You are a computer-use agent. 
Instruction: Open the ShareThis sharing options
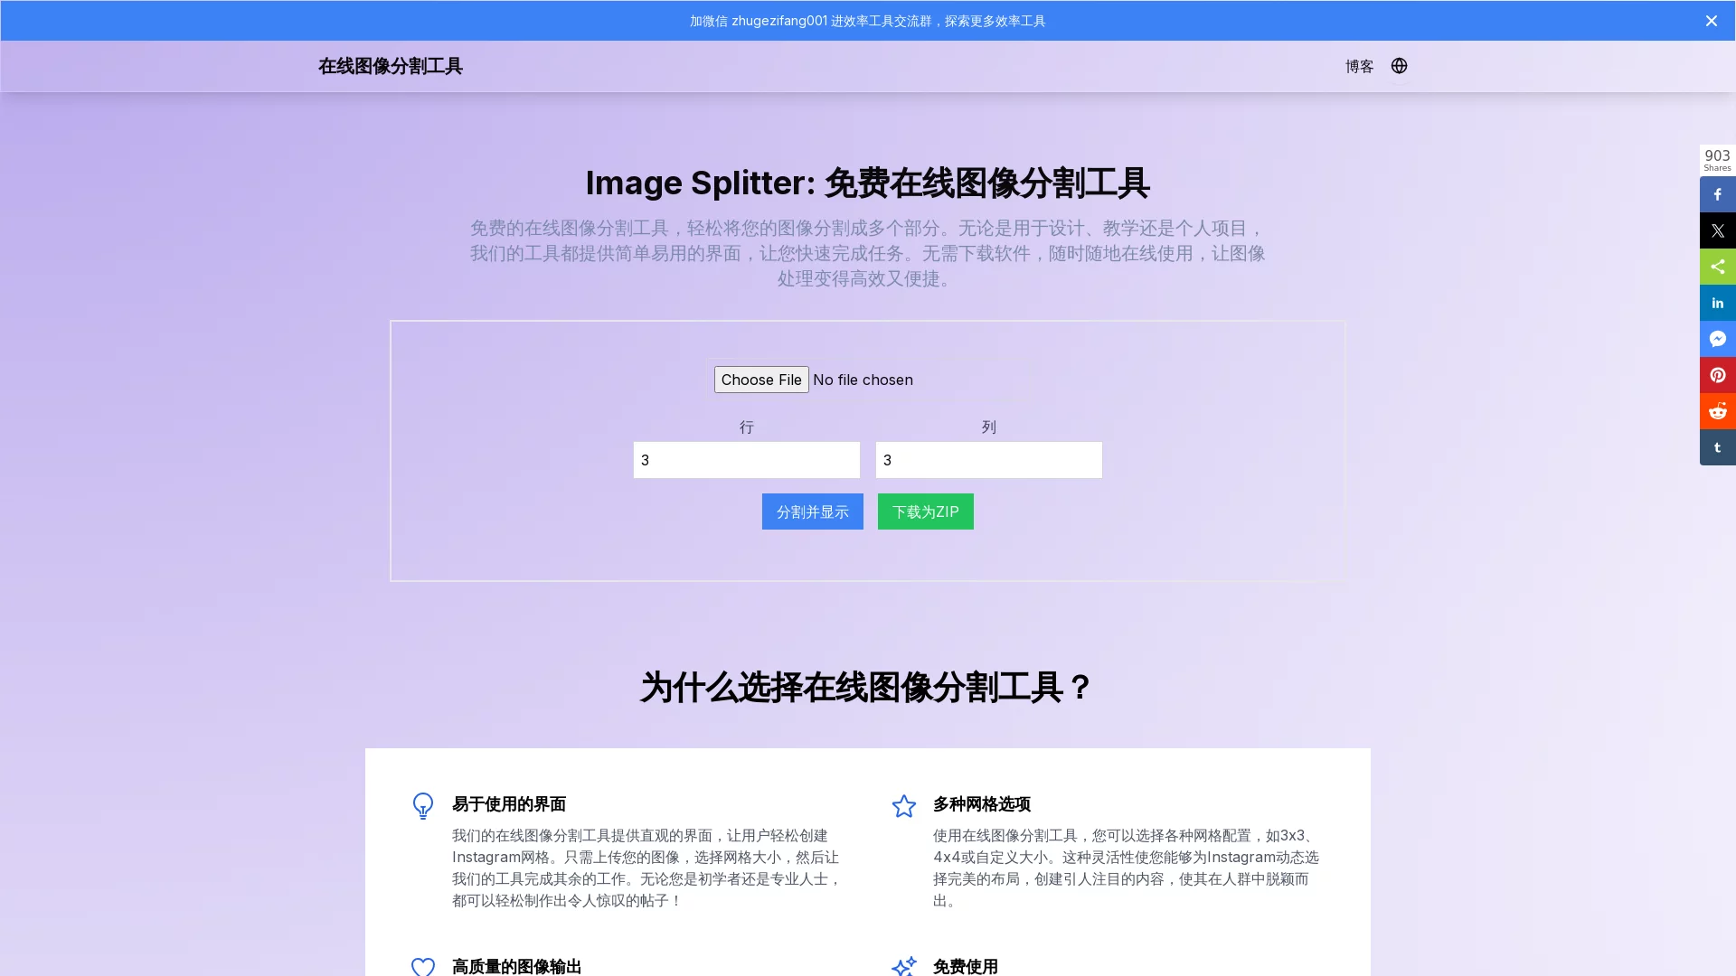[x=1717, y=267]
